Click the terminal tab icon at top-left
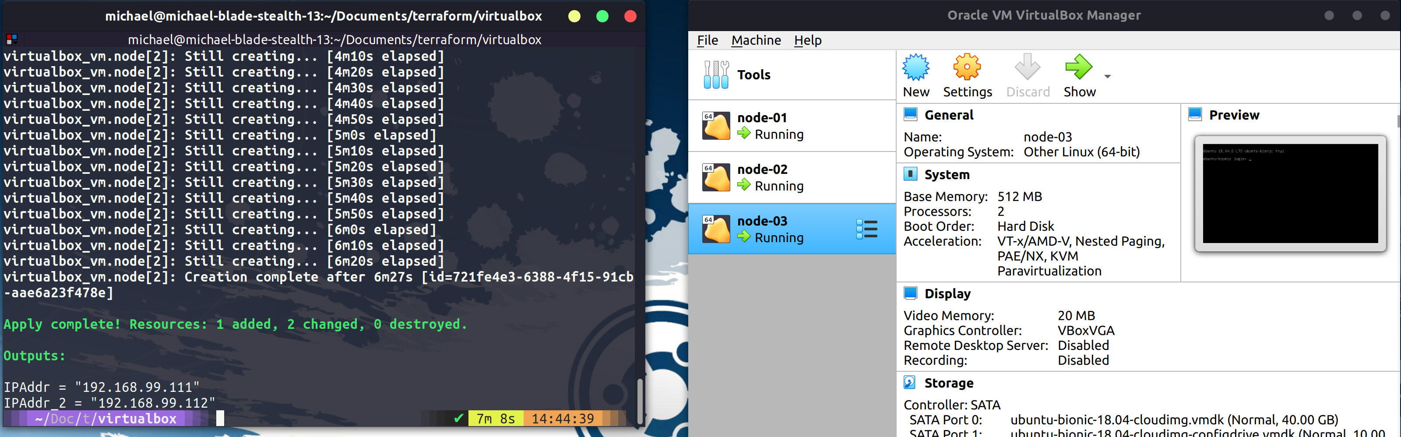1401x437 pixels. click(11, 39)
